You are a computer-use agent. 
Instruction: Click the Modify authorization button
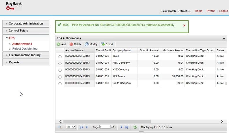tap(91, 44)
